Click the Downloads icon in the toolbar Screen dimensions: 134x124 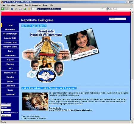(25, 9)
